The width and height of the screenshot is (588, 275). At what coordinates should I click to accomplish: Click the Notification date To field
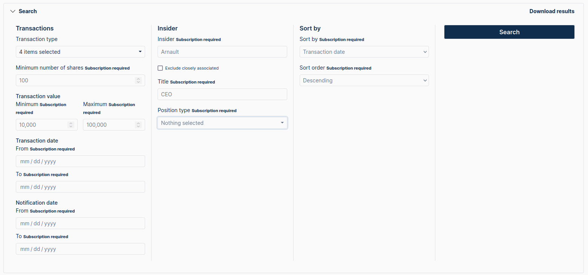pos(80,249)
